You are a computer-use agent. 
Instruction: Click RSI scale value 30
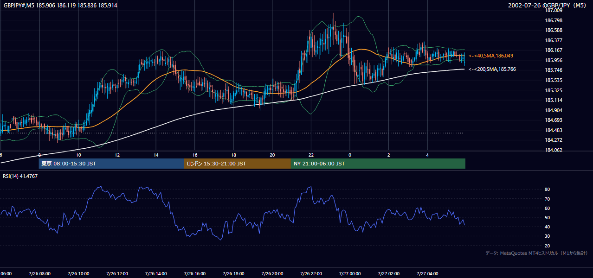click(x=548, y=236)
